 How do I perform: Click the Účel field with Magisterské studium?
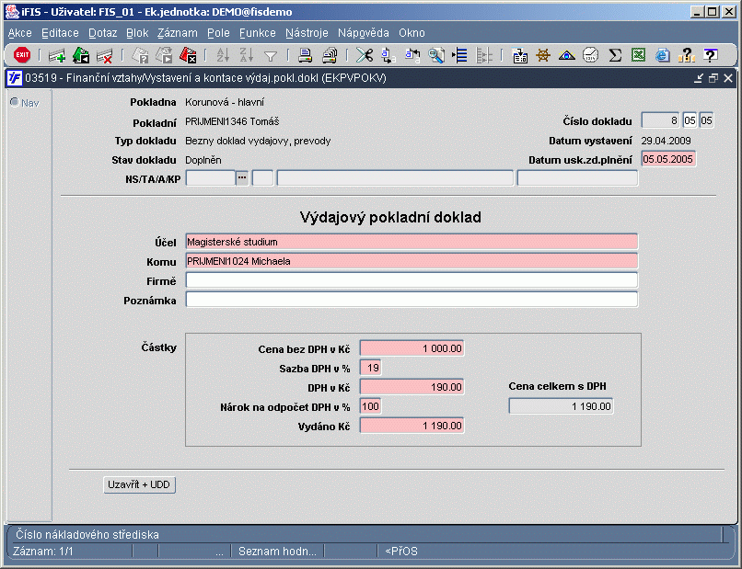coord(411,242)
